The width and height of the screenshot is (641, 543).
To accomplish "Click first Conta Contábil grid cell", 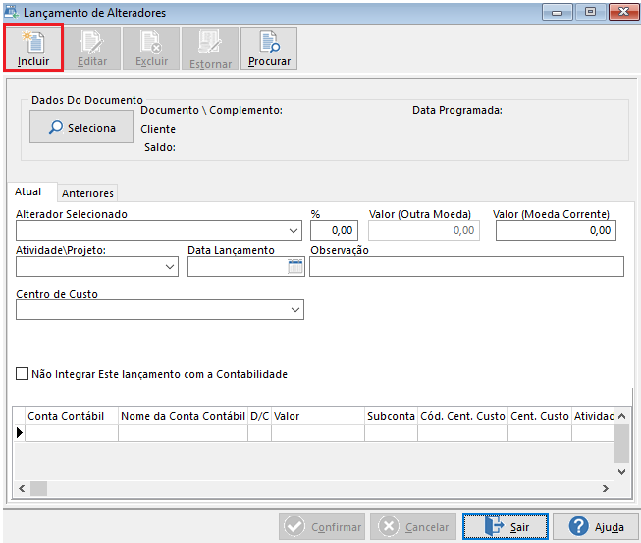I will 72,433.
